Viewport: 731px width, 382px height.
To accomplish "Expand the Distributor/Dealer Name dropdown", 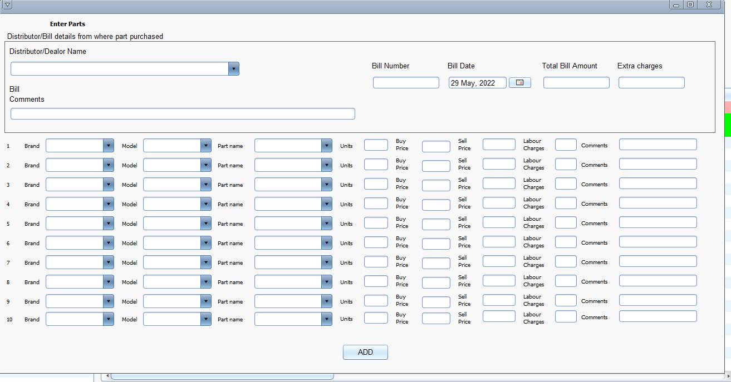I will (x=234, y=69).
